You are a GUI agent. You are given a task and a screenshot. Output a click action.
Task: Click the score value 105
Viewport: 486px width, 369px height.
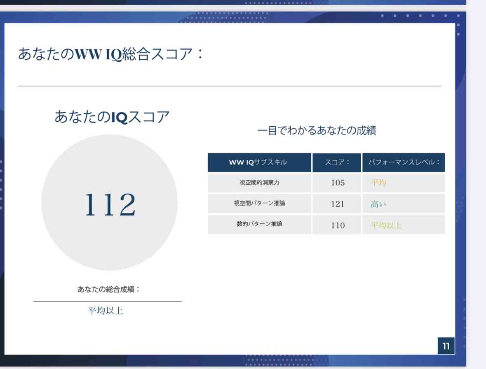click(x=338, y=183)
